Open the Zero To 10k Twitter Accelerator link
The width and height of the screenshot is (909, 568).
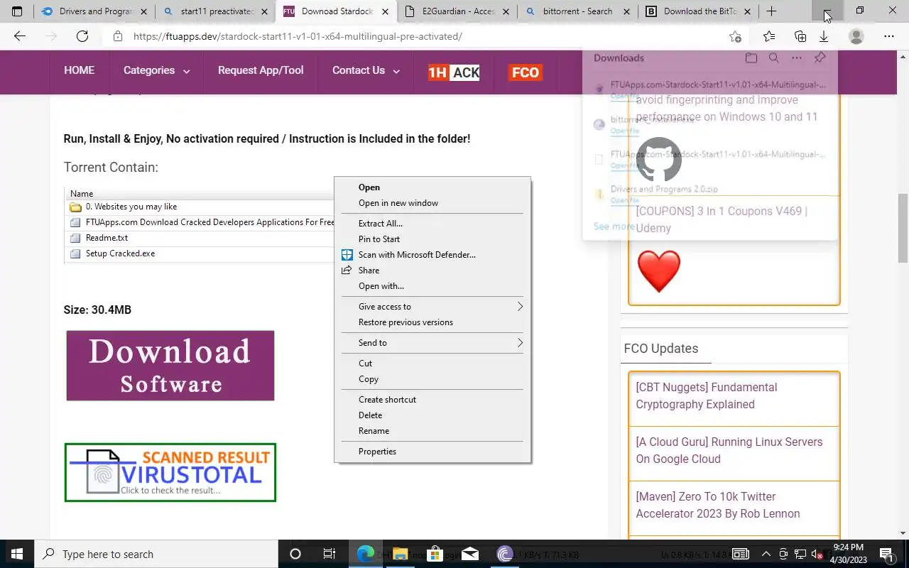718,505
